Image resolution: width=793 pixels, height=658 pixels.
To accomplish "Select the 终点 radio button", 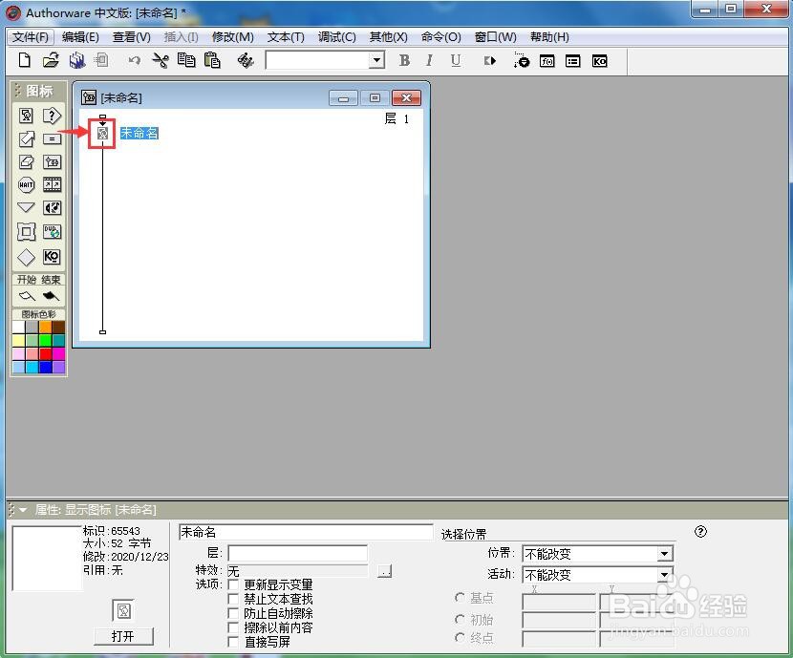I will [460, 638].
